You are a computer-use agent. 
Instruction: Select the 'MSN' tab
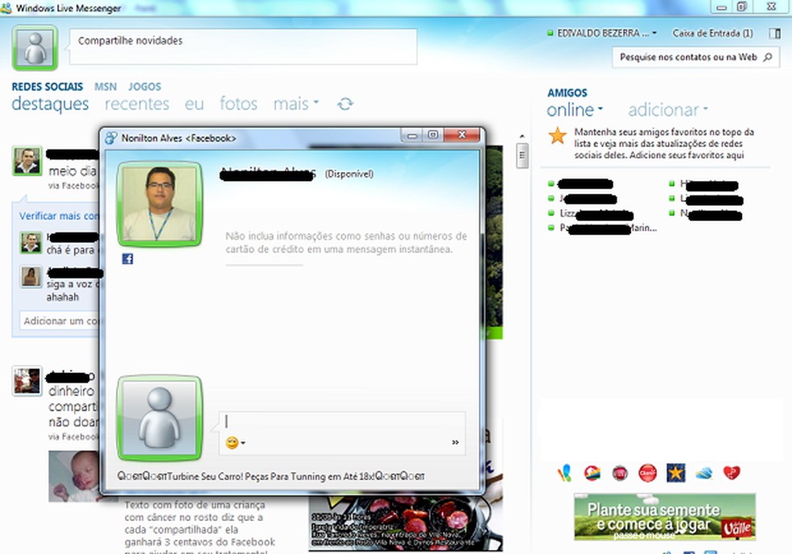click(x=105, y=87)
